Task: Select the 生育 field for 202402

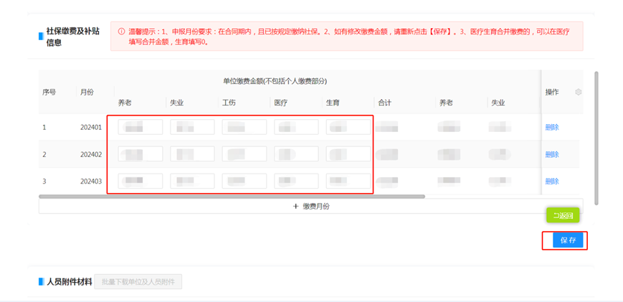Action: point(348,154)
